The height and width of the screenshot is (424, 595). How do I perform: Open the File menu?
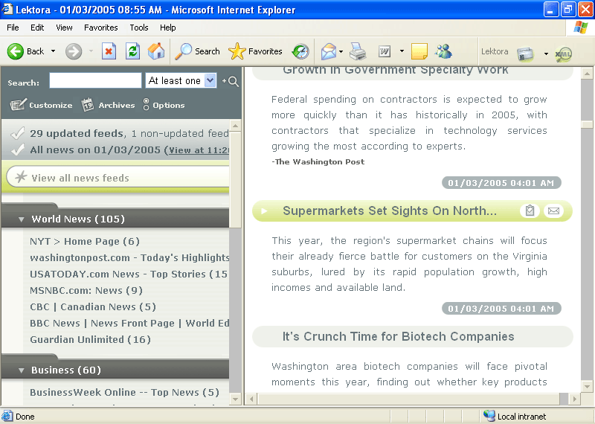[x=13, y=28]
